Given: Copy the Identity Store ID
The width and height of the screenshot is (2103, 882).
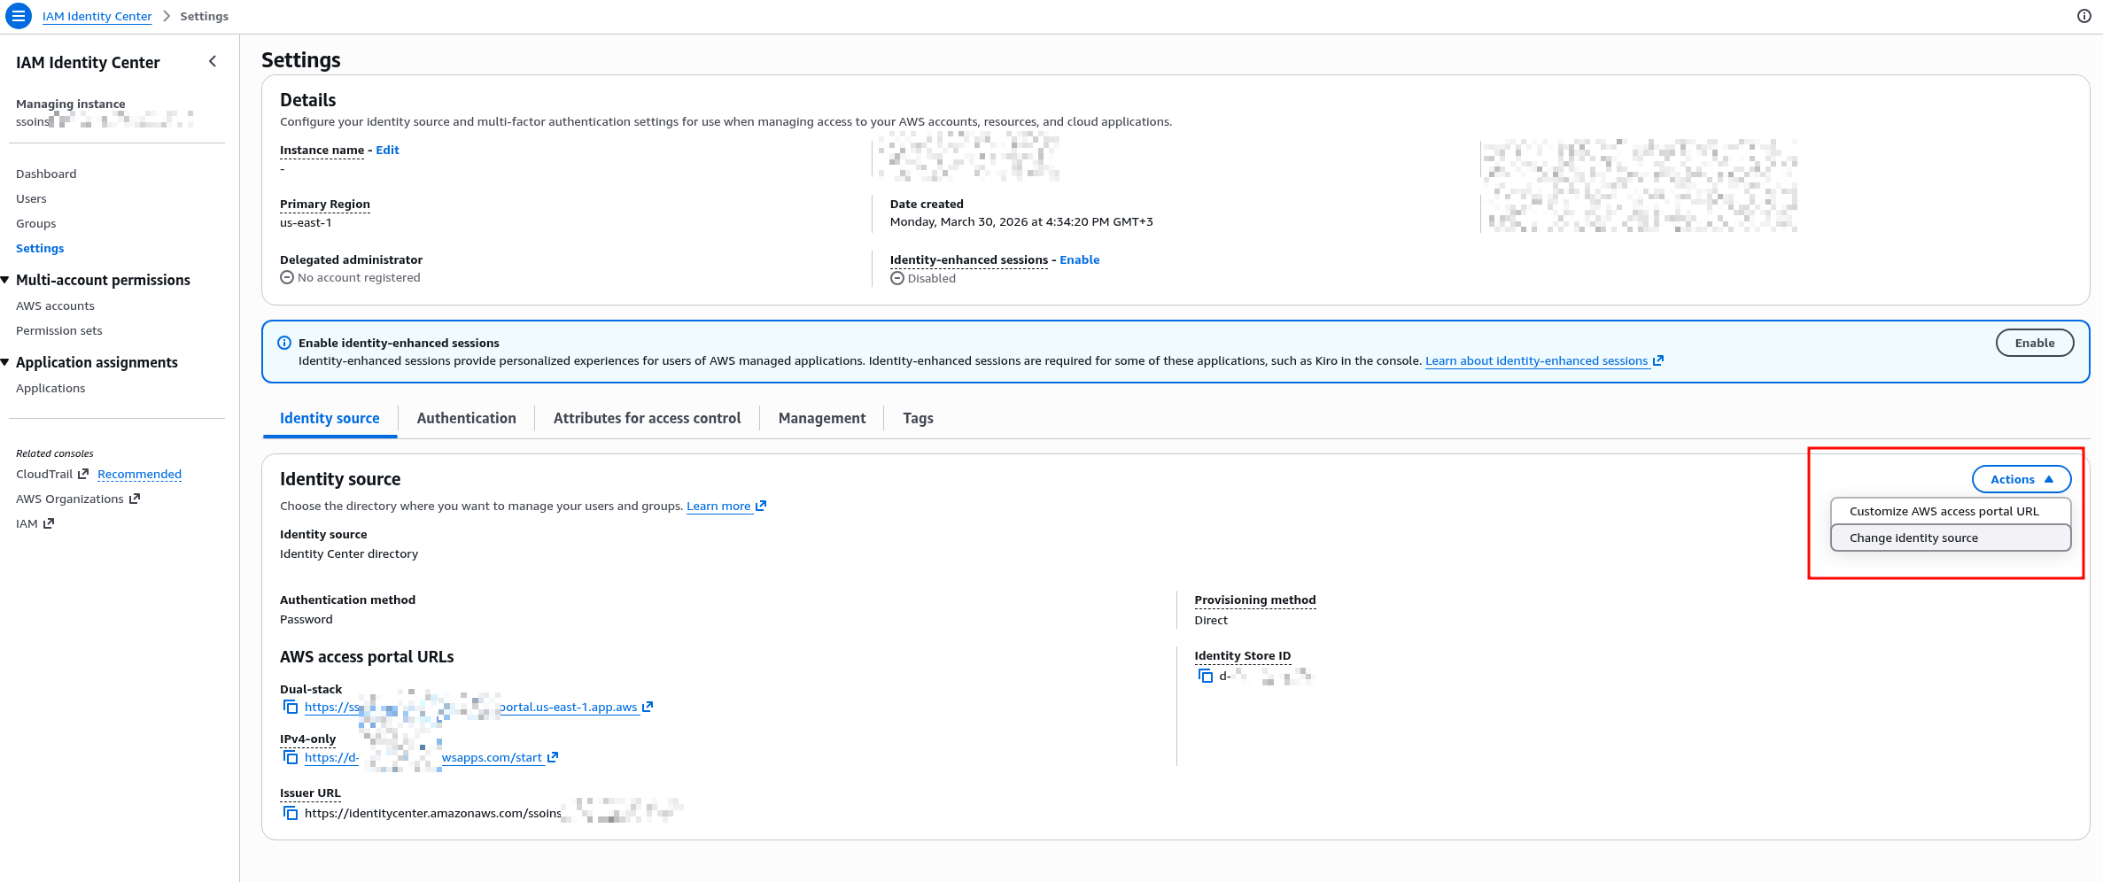Looking at the screenshot, I should pyautogui.click(x=1206, y=676).
